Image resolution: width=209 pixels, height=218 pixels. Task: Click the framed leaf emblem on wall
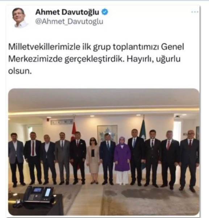coord(107,133)
